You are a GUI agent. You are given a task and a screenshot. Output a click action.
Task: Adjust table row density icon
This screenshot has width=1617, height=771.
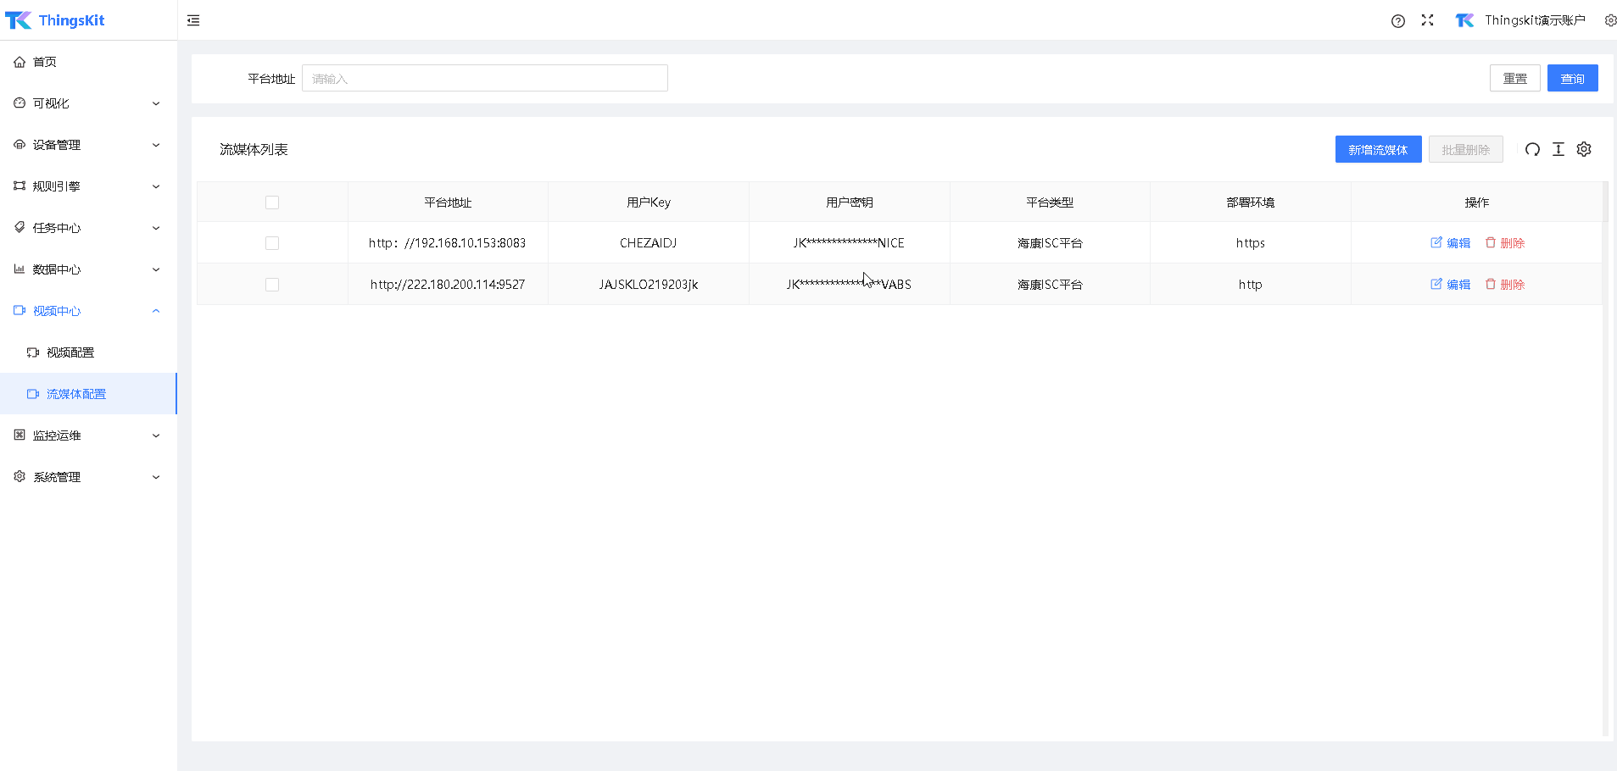1558,149
